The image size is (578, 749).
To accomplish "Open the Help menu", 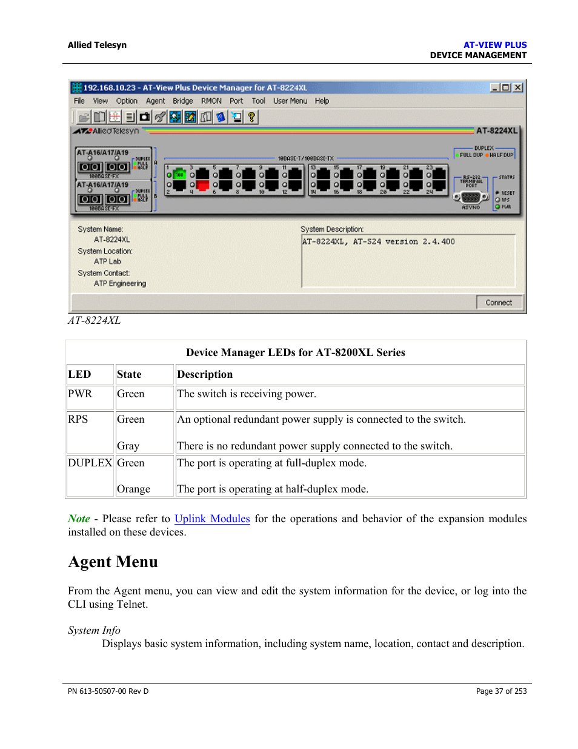I will (322, 101).
